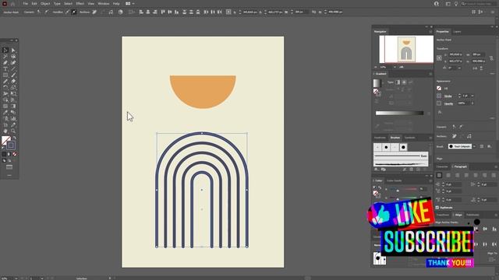Screen dimensions: 499x280
Task: Switch to the Color Guide tab
Action: click(394, 180)
